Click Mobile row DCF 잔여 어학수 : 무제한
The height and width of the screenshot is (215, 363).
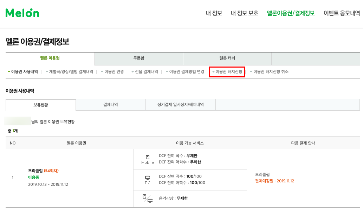point(180,162)
